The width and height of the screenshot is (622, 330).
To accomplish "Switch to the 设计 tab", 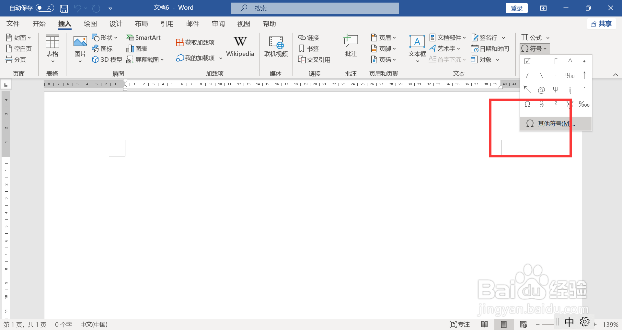I will [116, 24].
